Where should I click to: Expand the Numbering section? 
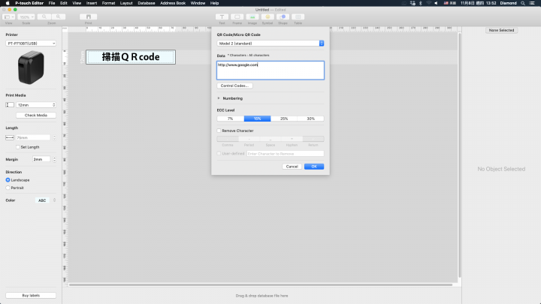point(219,98)
